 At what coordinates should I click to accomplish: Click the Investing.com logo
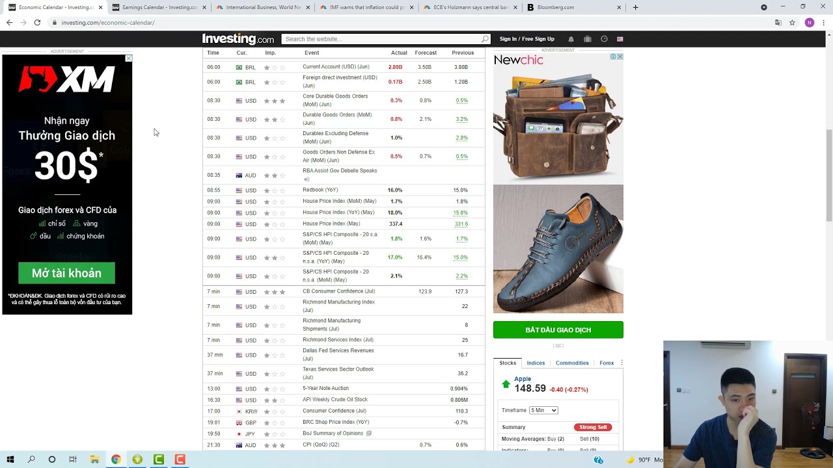click(238, 39)
